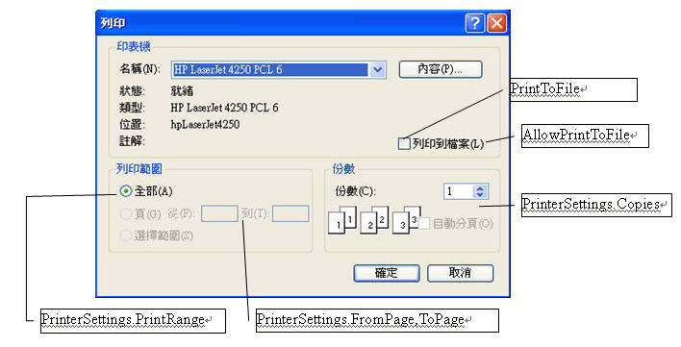Viewport: 681px width, 347px height.
Task: Toggle the 自動分頁(O) collate checkbox
Action: [x=424, y=224]
